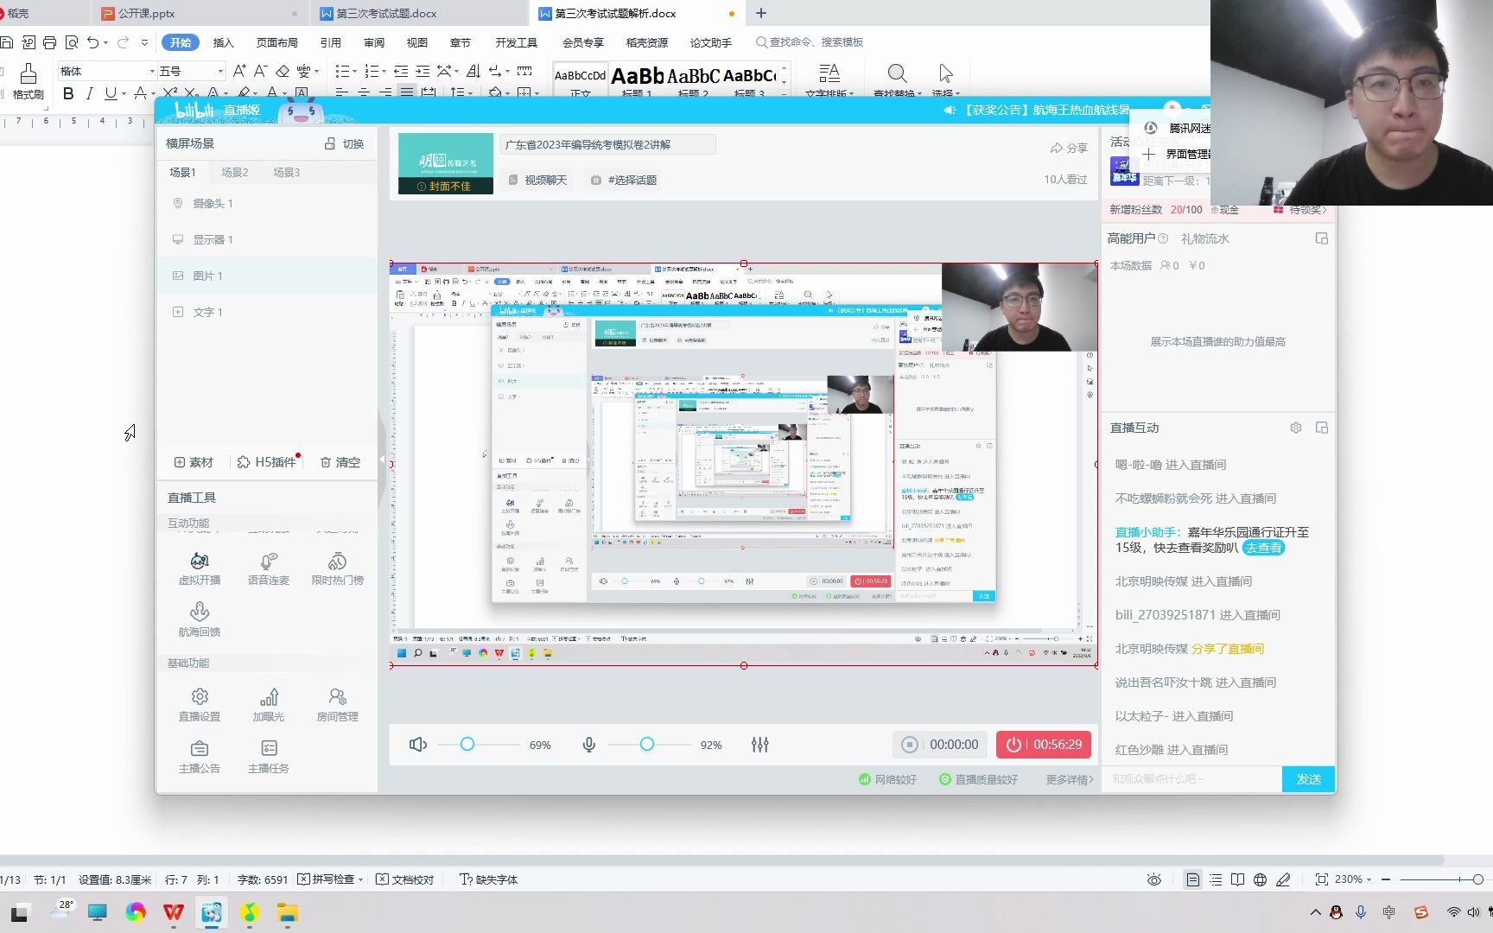Pop out the 直播互动 chat panel
The width and height of the screenshot is (1493, 933).
coord(1322,428)
